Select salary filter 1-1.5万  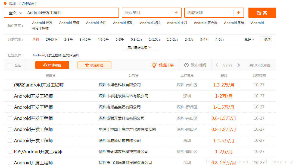(154, 40)
